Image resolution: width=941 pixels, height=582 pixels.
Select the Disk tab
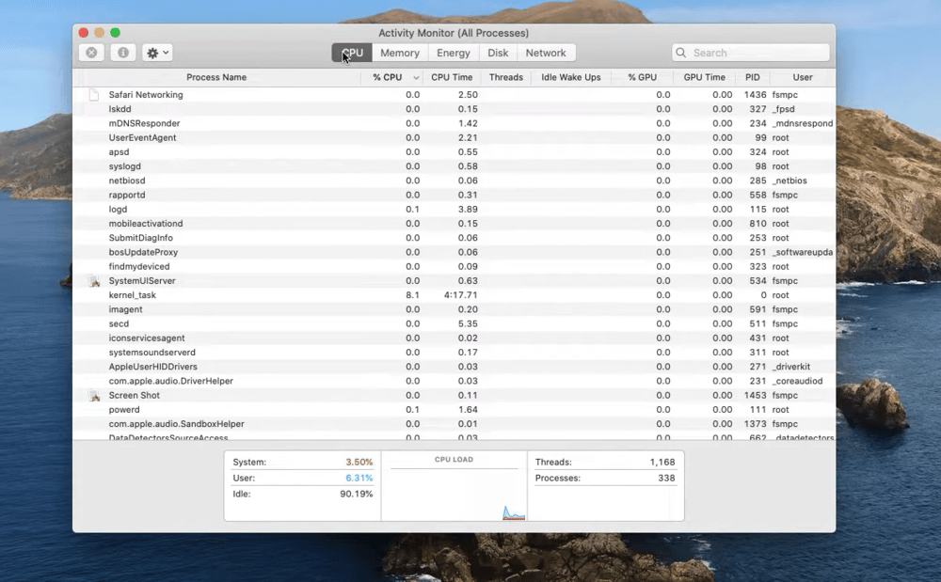(498, 53)
